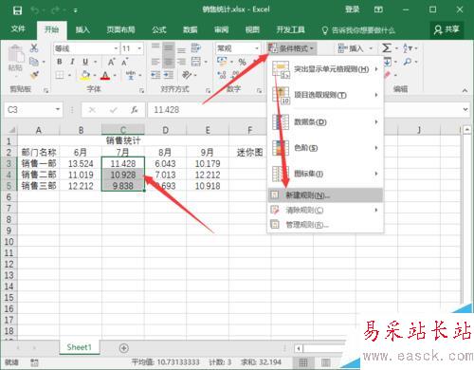
Task: Click the Format Painter brush icon
Action: pyautogui.click(x=34, y=75)
